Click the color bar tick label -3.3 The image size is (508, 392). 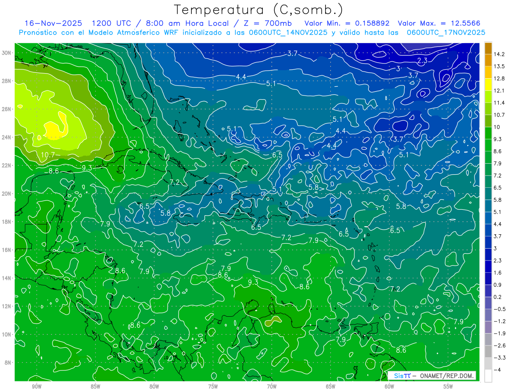500,358
